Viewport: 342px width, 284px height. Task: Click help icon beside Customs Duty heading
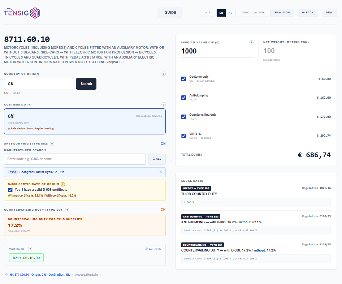pyautogui.click(x=163, y=104)
